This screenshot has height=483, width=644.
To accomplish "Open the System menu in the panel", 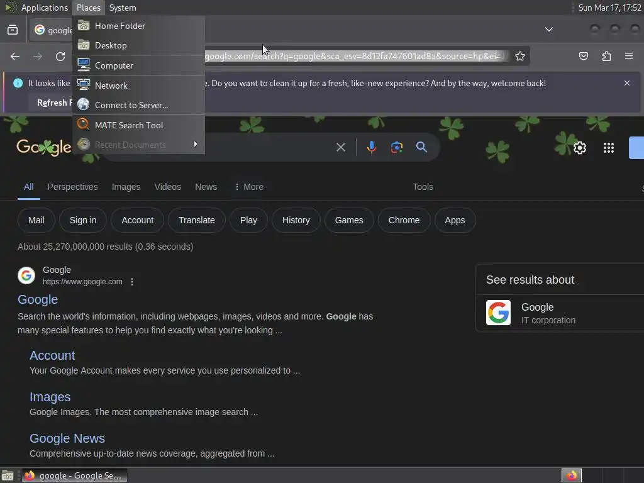I will point(123,8).
